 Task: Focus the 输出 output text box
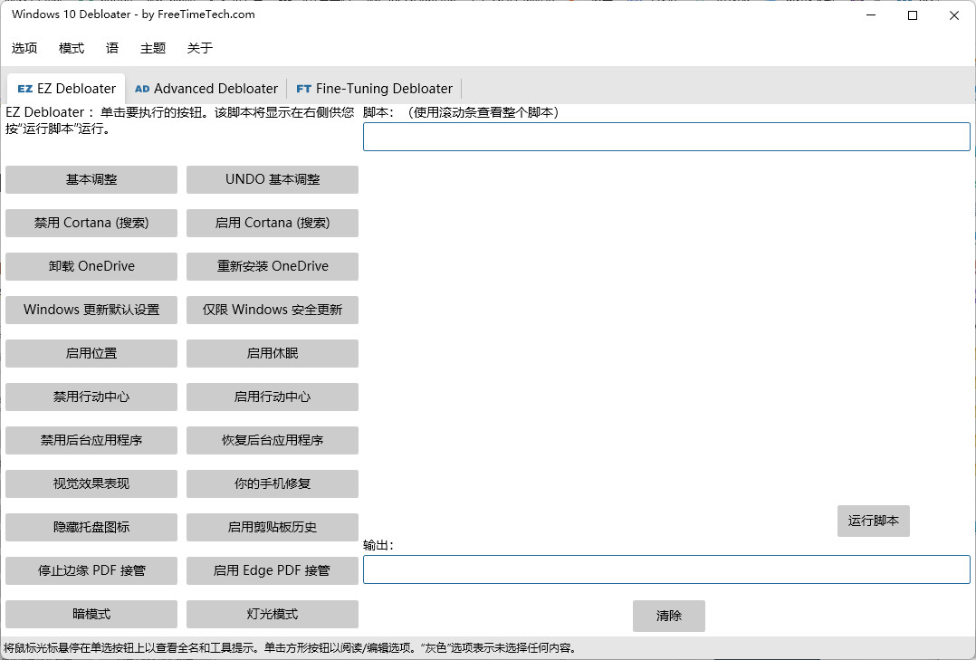point(666,569)
